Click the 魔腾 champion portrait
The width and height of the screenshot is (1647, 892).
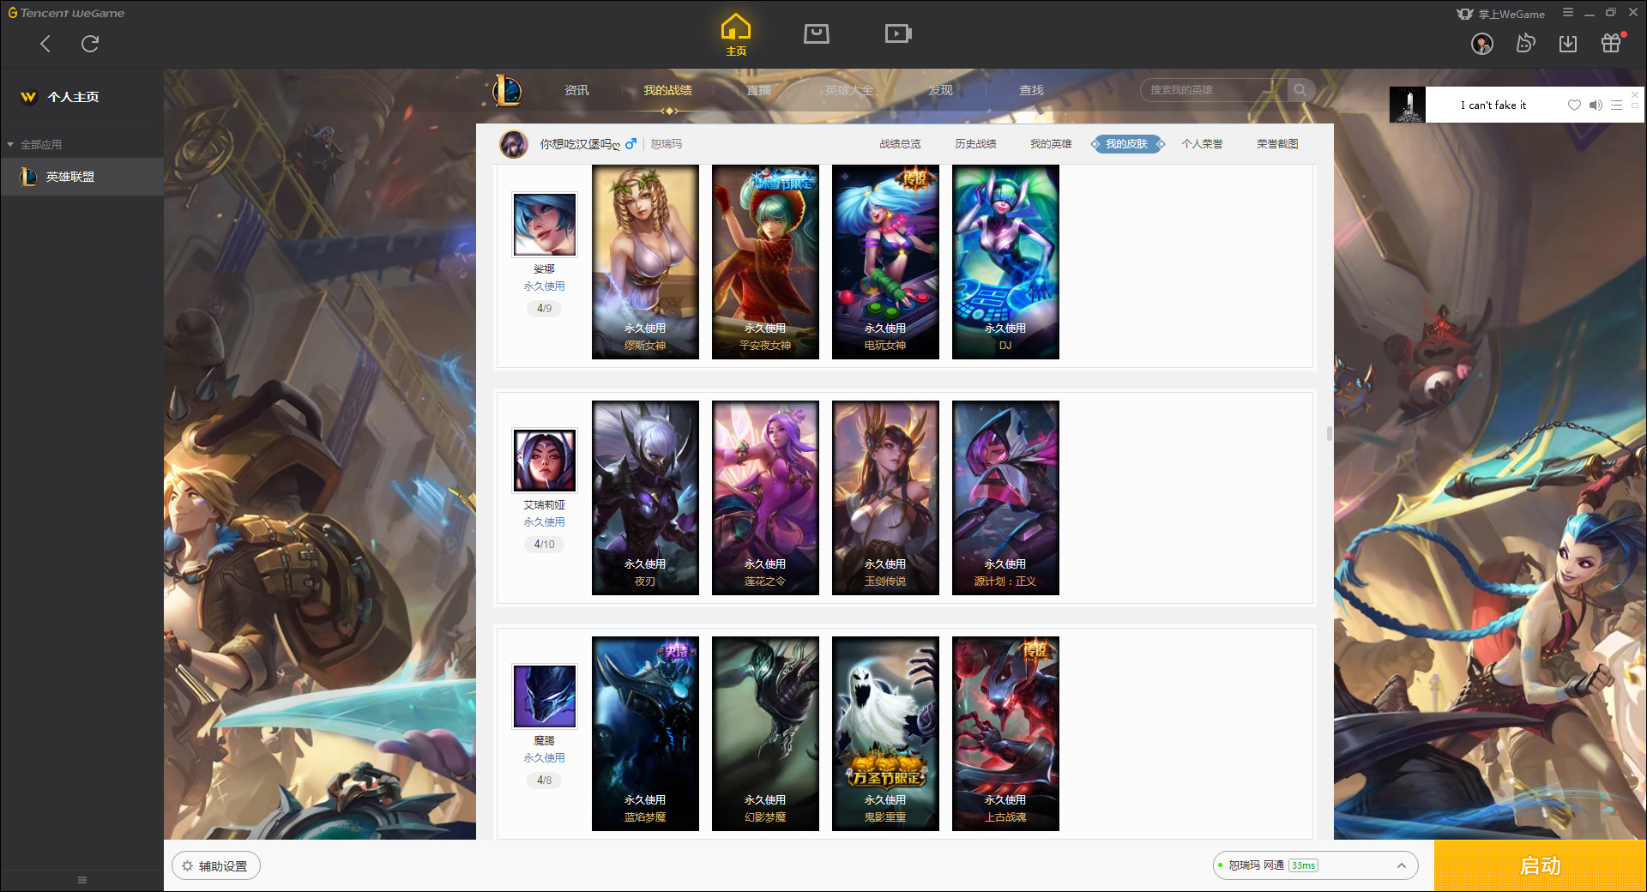pyautogui.click(x=545, y=696)
